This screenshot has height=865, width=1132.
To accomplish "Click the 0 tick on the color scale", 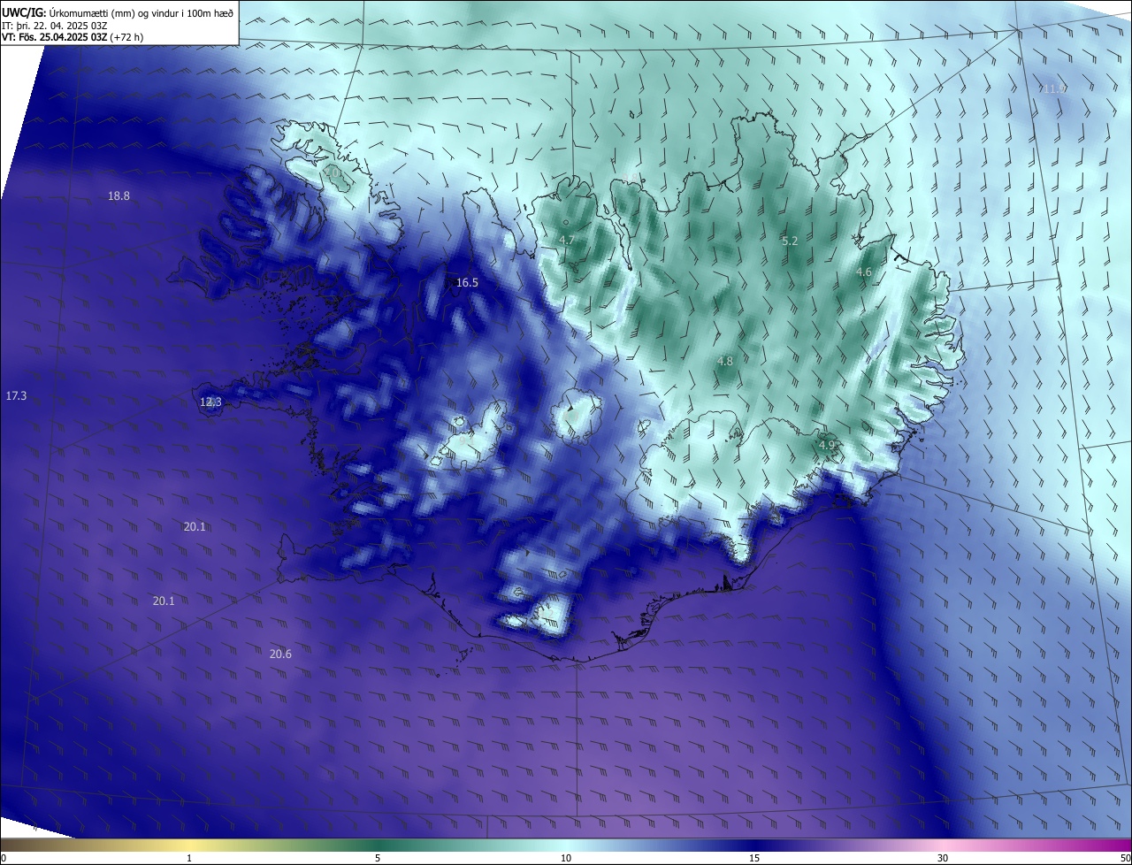I will pyautogui.click(x=4, y=858).
